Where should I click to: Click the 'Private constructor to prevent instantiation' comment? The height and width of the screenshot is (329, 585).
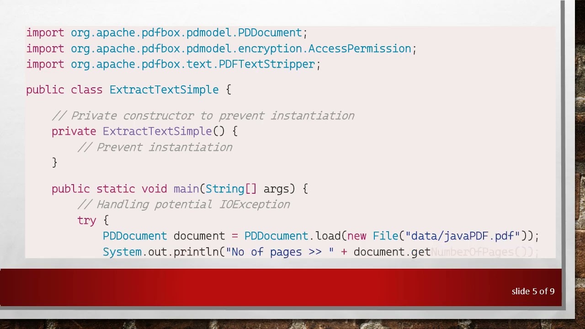point(203,116)
